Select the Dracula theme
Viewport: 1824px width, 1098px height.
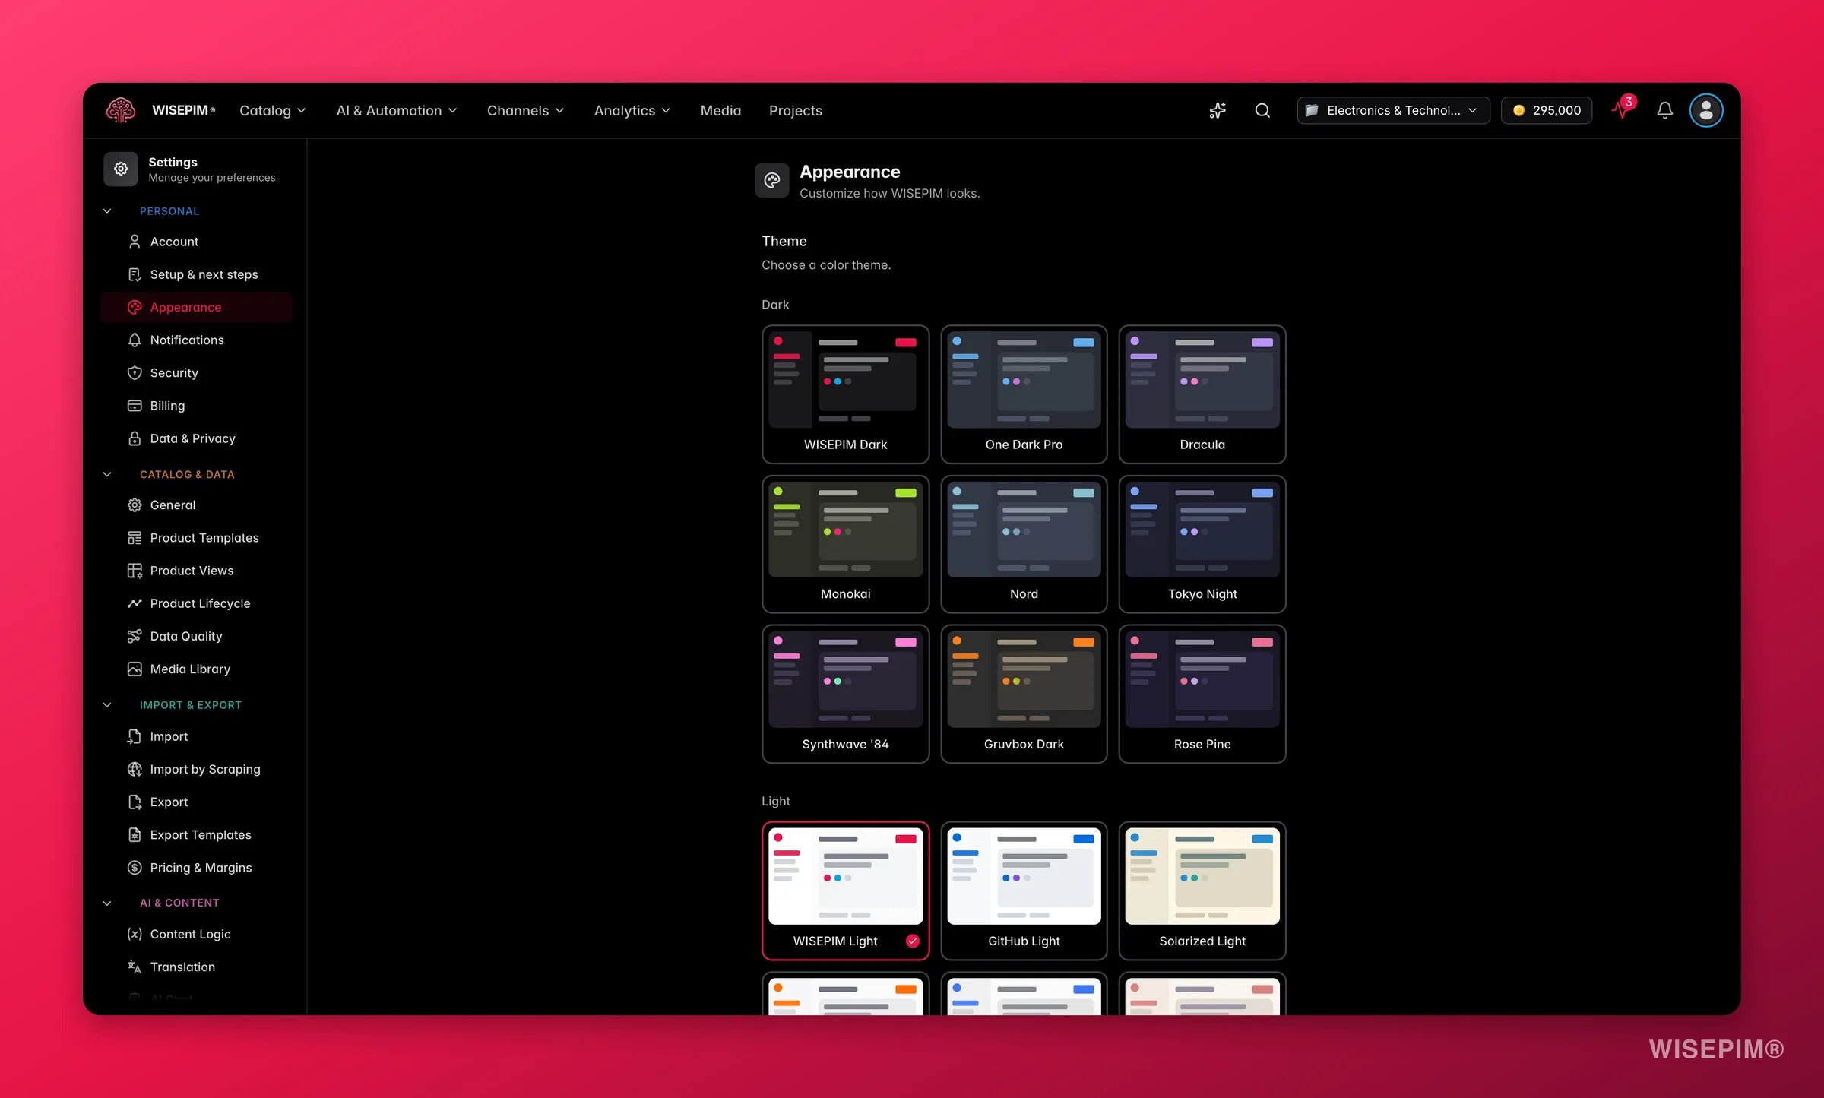pyautogui.click(x=1202, y=394)
